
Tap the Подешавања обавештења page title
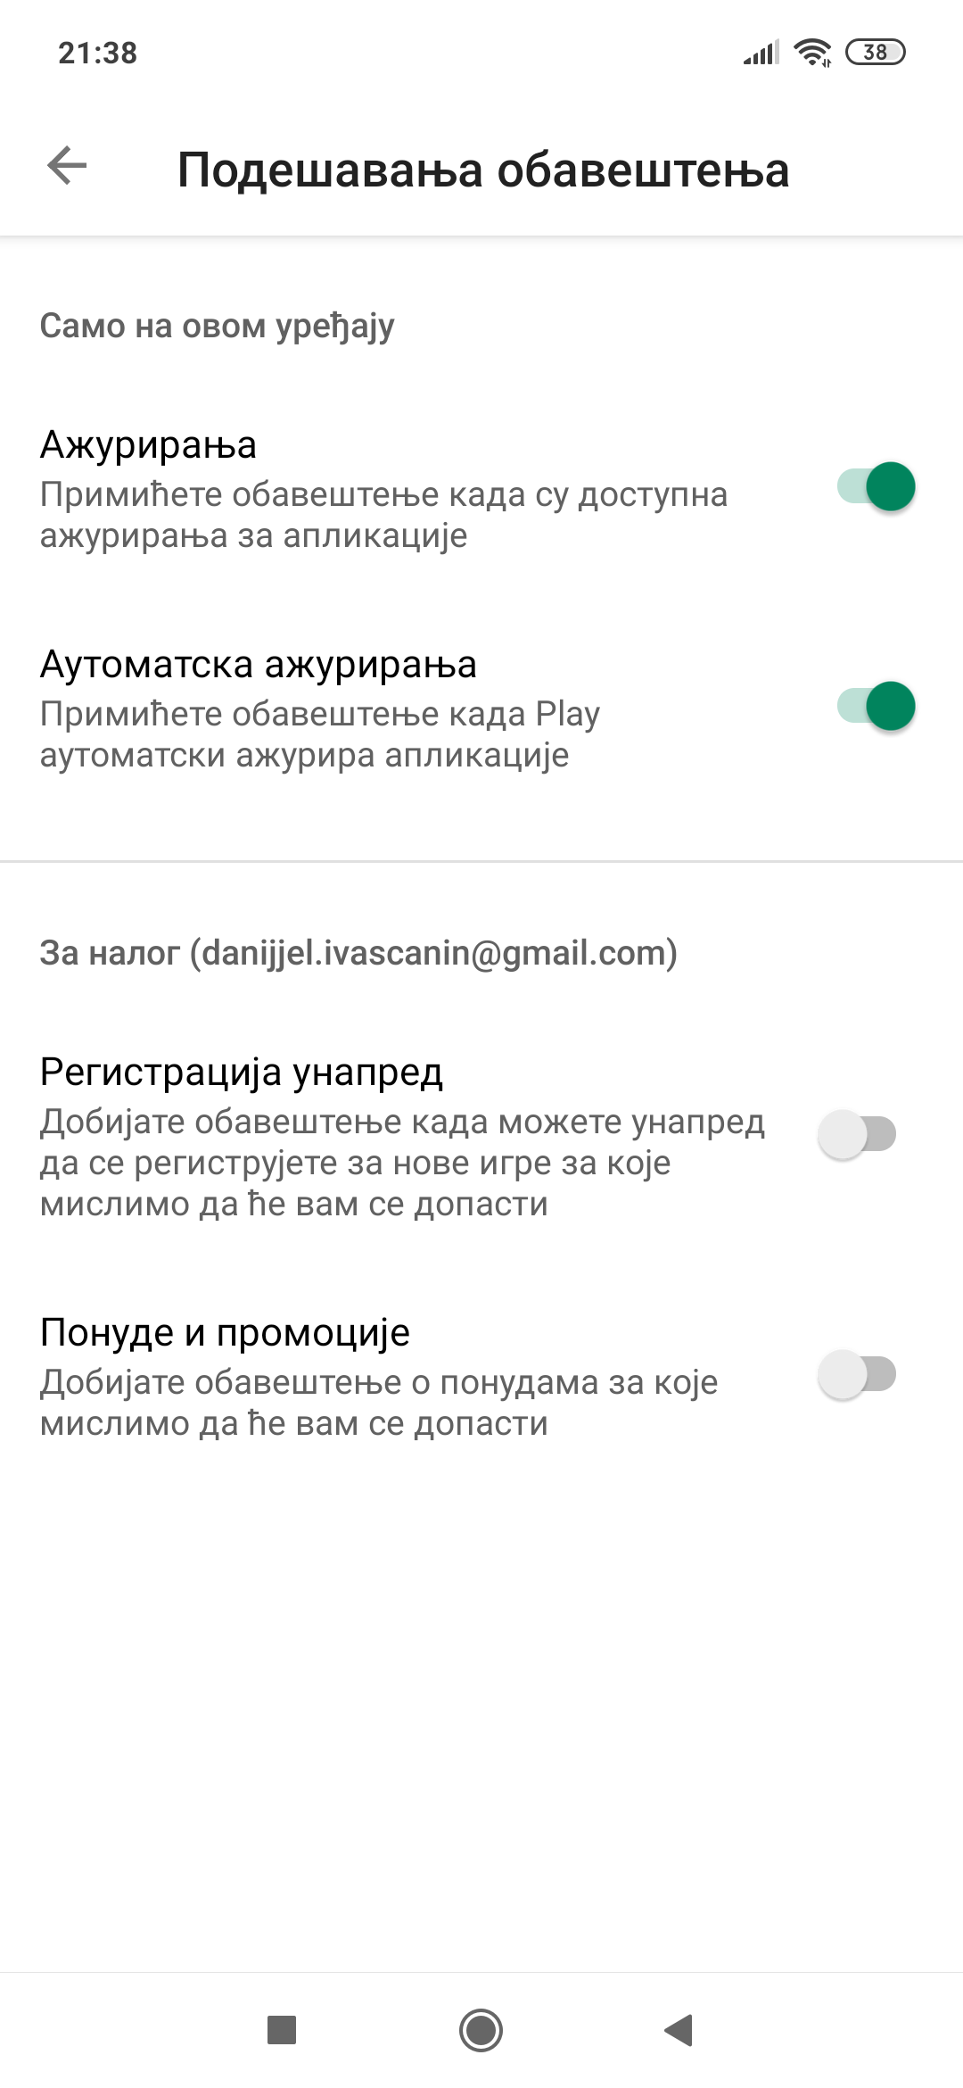click(483, 170)
